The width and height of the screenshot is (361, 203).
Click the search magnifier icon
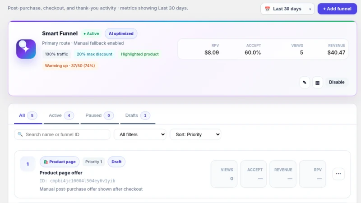pos(20,134)
